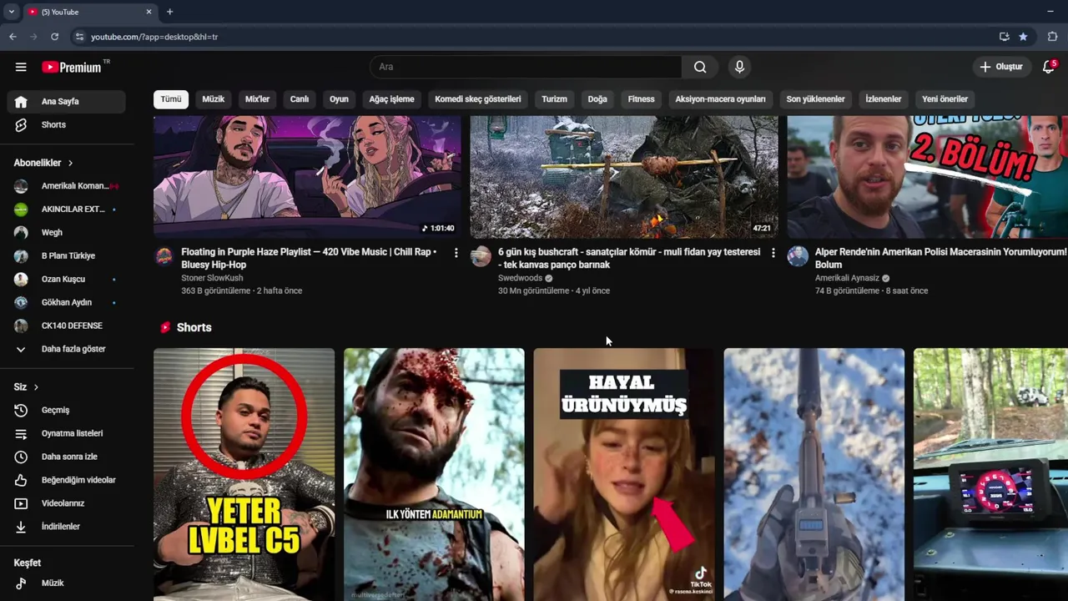Image resolution: width=1068 pixels, height=601 pixels.
Task: Open İndirilenler downloads
Action: [x=67, y=527]
